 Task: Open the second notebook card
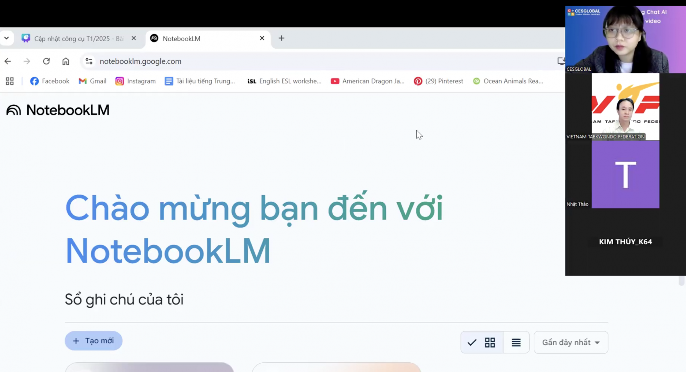[x=336, y=367]
